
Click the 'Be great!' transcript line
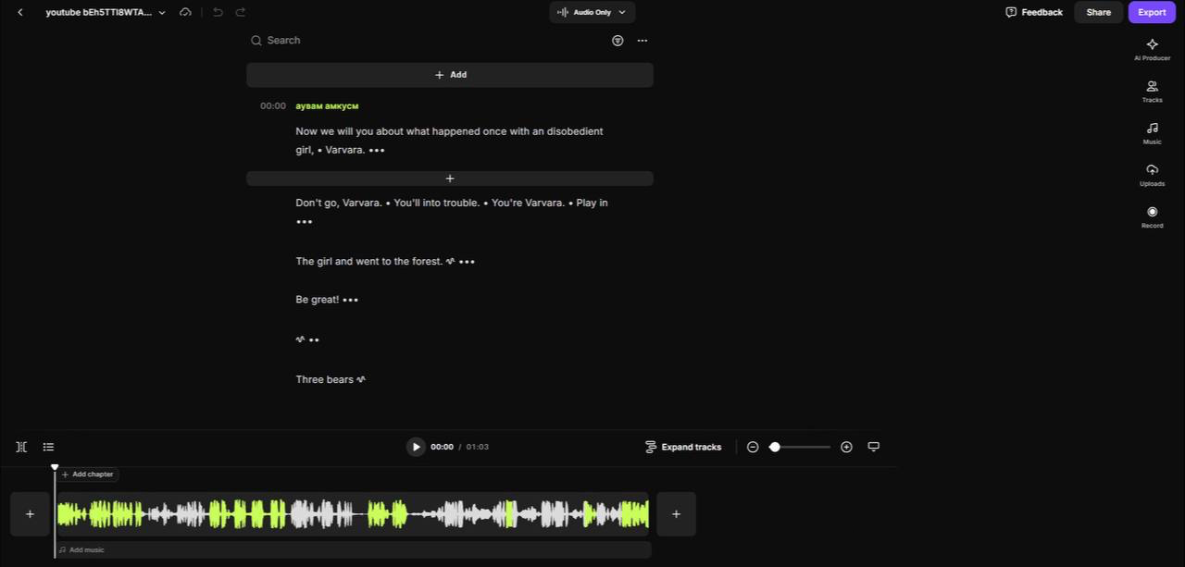317,300
